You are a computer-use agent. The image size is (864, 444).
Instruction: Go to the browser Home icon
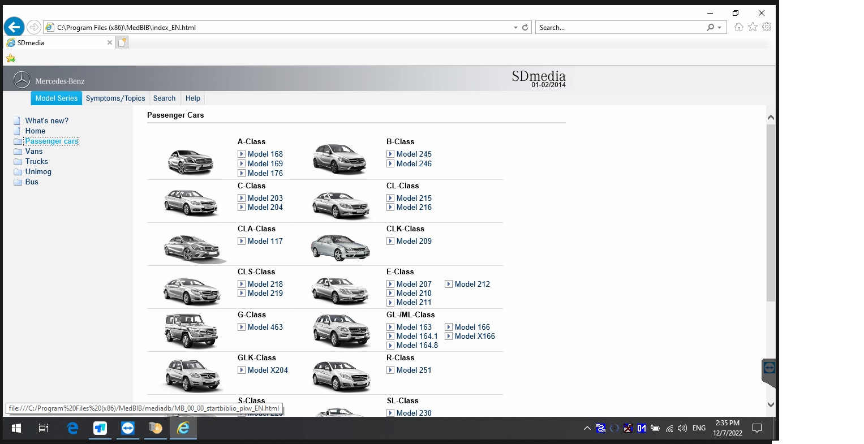(x=738, y=27)
